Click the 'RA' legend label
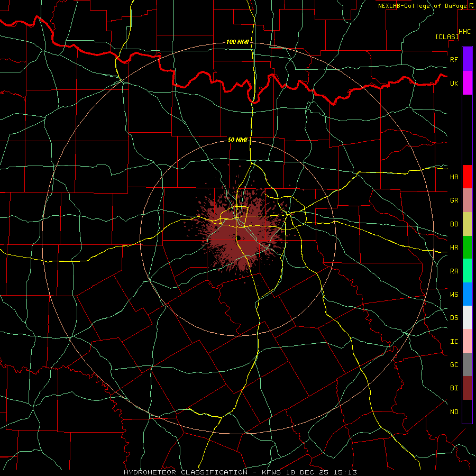This screenshot has width=476, height=476. [454, 271]
